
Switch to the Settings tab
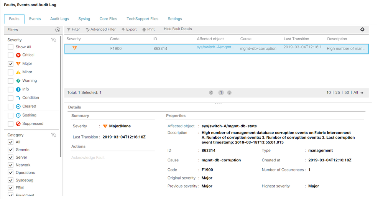[x=175, y=19]
